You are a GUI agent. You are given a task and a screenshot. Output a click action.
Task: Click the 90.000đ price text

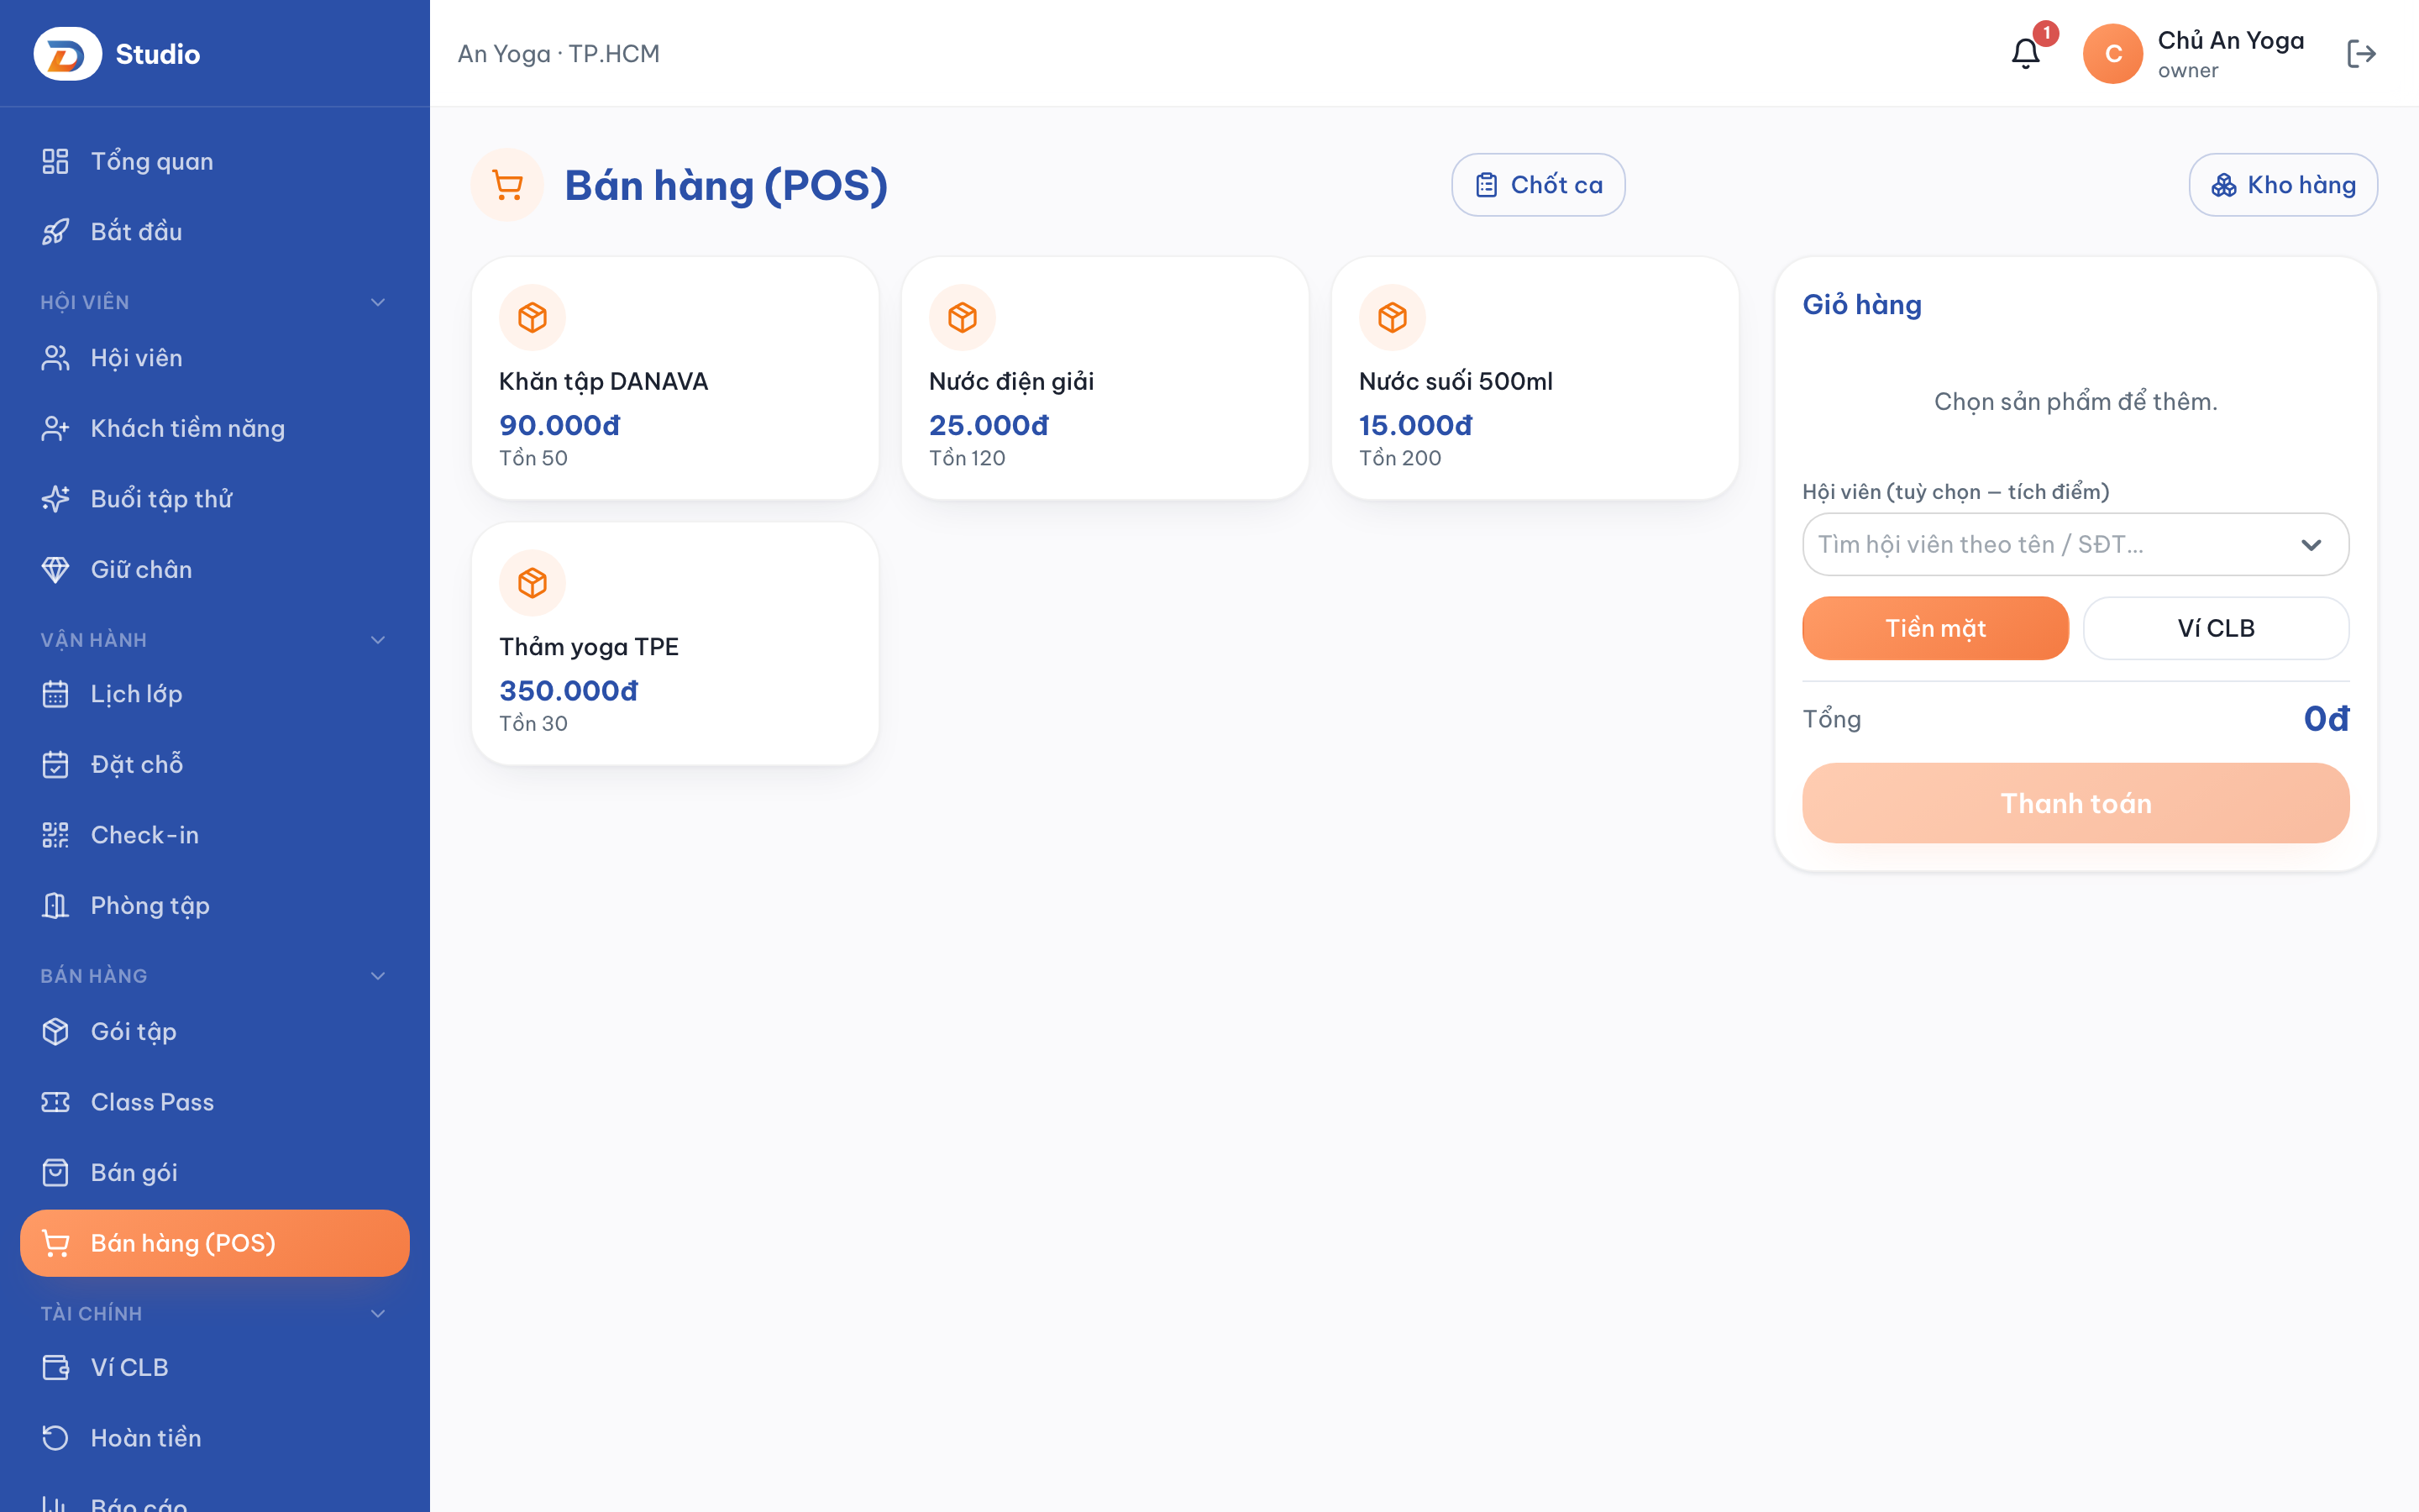coord(559,425)
